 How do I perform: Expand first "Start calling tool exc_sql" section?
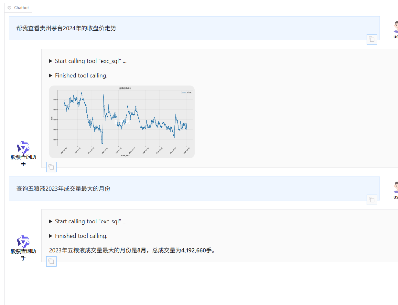point(88,61)
